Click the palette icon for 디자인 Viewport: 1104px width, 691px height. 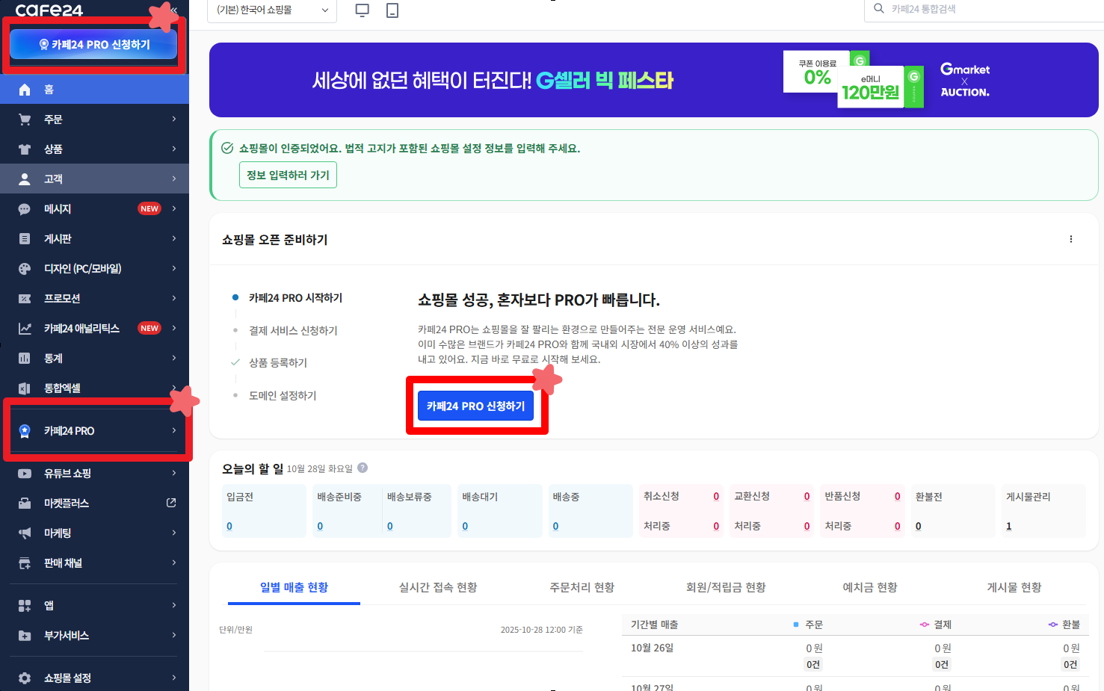25,269
